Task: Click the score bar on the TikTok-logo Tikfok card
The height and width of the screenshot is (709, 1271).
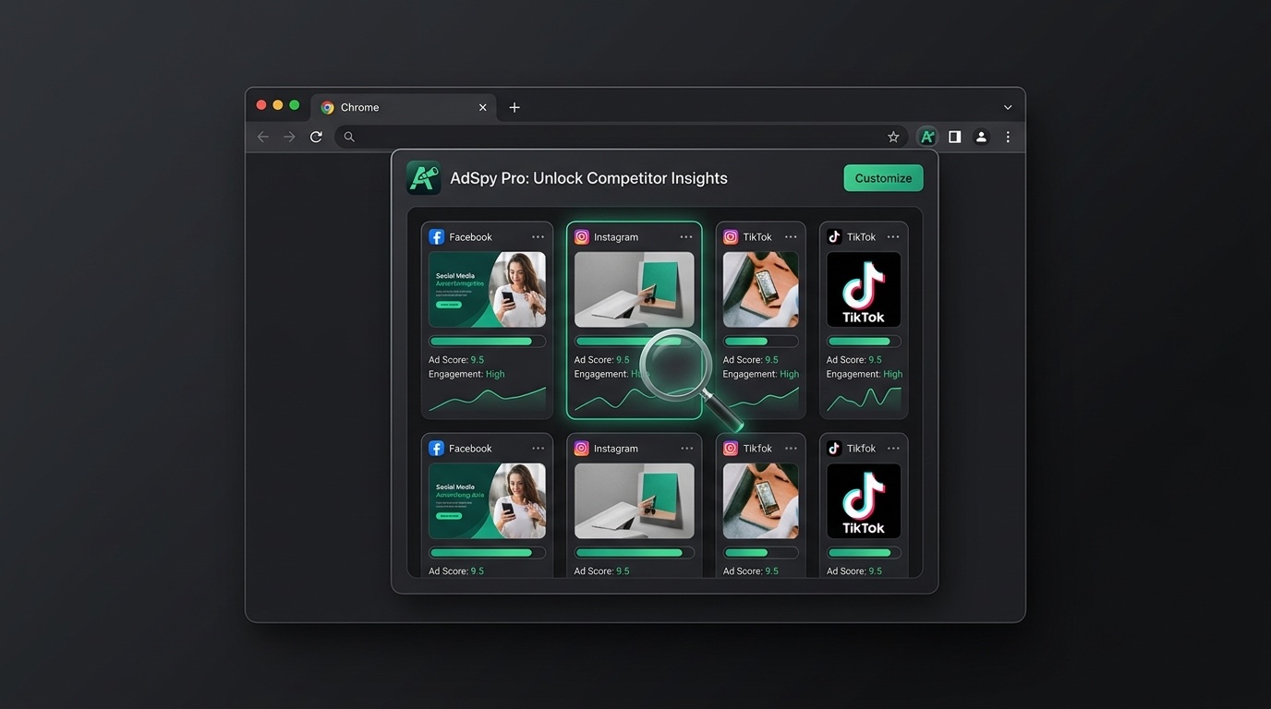Action: pos(864,553)
